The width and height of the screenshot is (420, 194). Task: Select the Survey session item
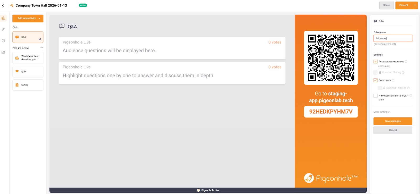tap(28, 85)
